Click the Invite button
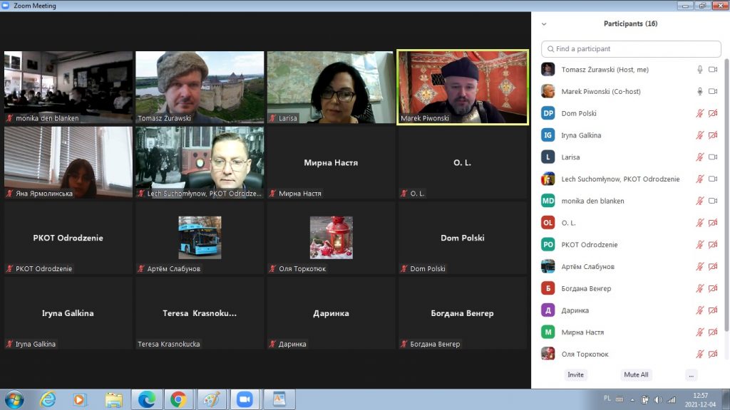Viewport: 730px width, 410px height. 575,375
